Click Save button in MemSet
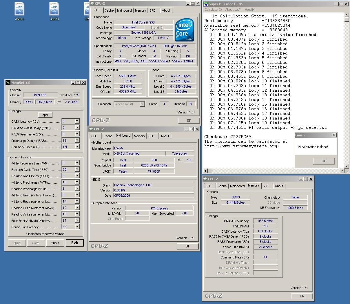 [36, 243]
